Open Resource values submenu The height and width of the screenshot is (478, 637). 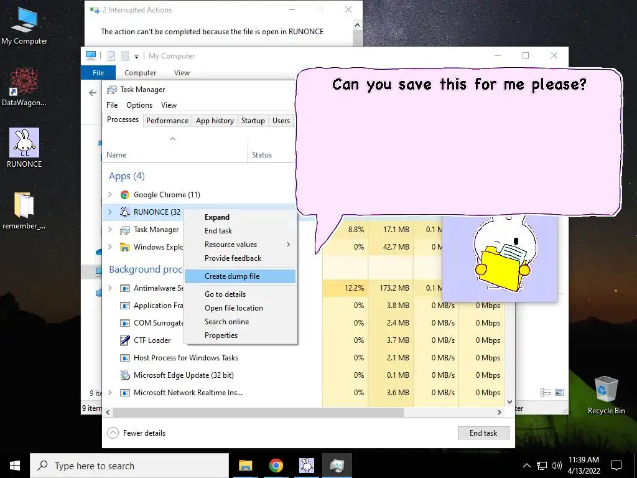pyautogui.click(x=241, y=244)
